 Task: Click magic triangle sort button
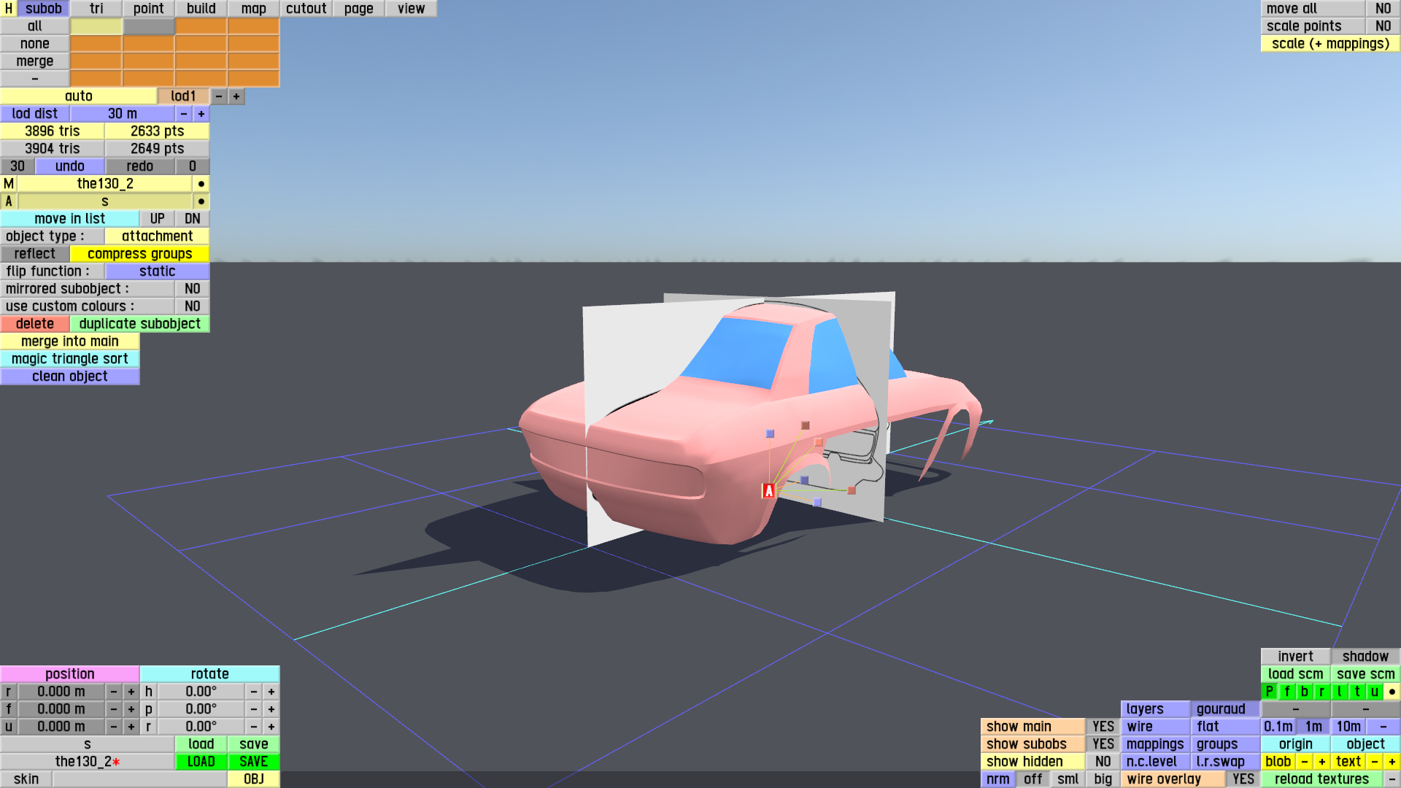[x=69, y=359]
